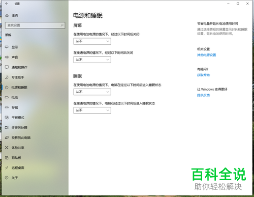Click the moon icon beside 专注助手
Viewport: 254px width, 197px height.
pyautogui.click(x=7, y=77)
